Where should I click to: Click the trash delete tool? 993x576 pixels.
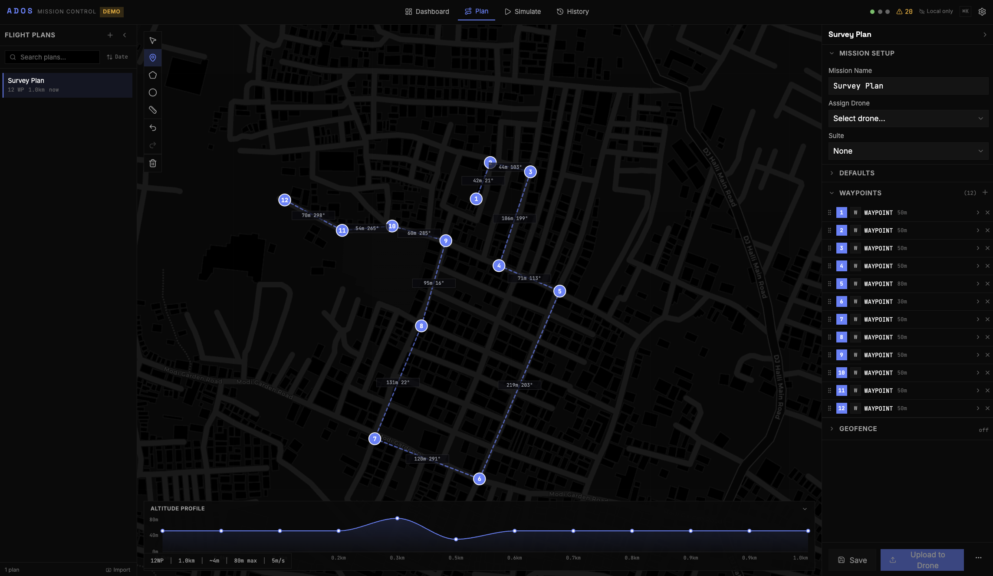[x=152, y=163]
